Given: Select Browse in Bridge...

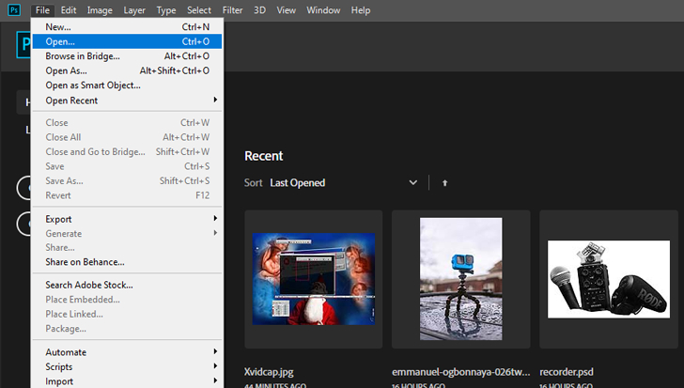Looking at the screenshot, I should 128,55.
